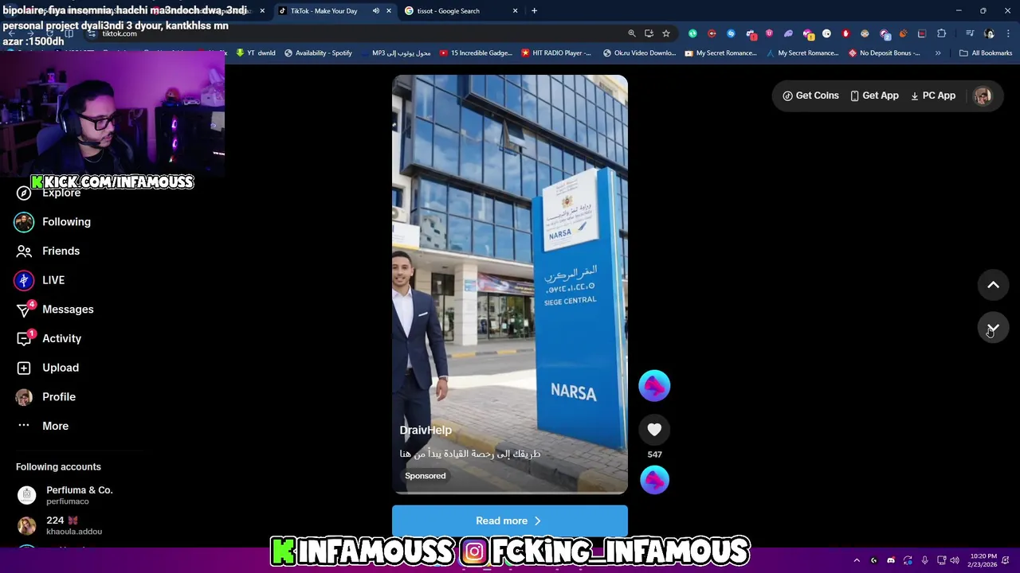This screenshot has width=1020, height=573.
Task: Open the Logitech G Hub tray icon
Action: tap(874, 560)
